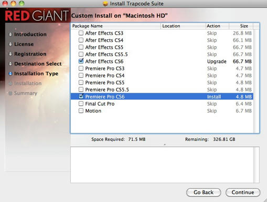Click the green zoom window button
267x202 pixels.
coord(22,3)
